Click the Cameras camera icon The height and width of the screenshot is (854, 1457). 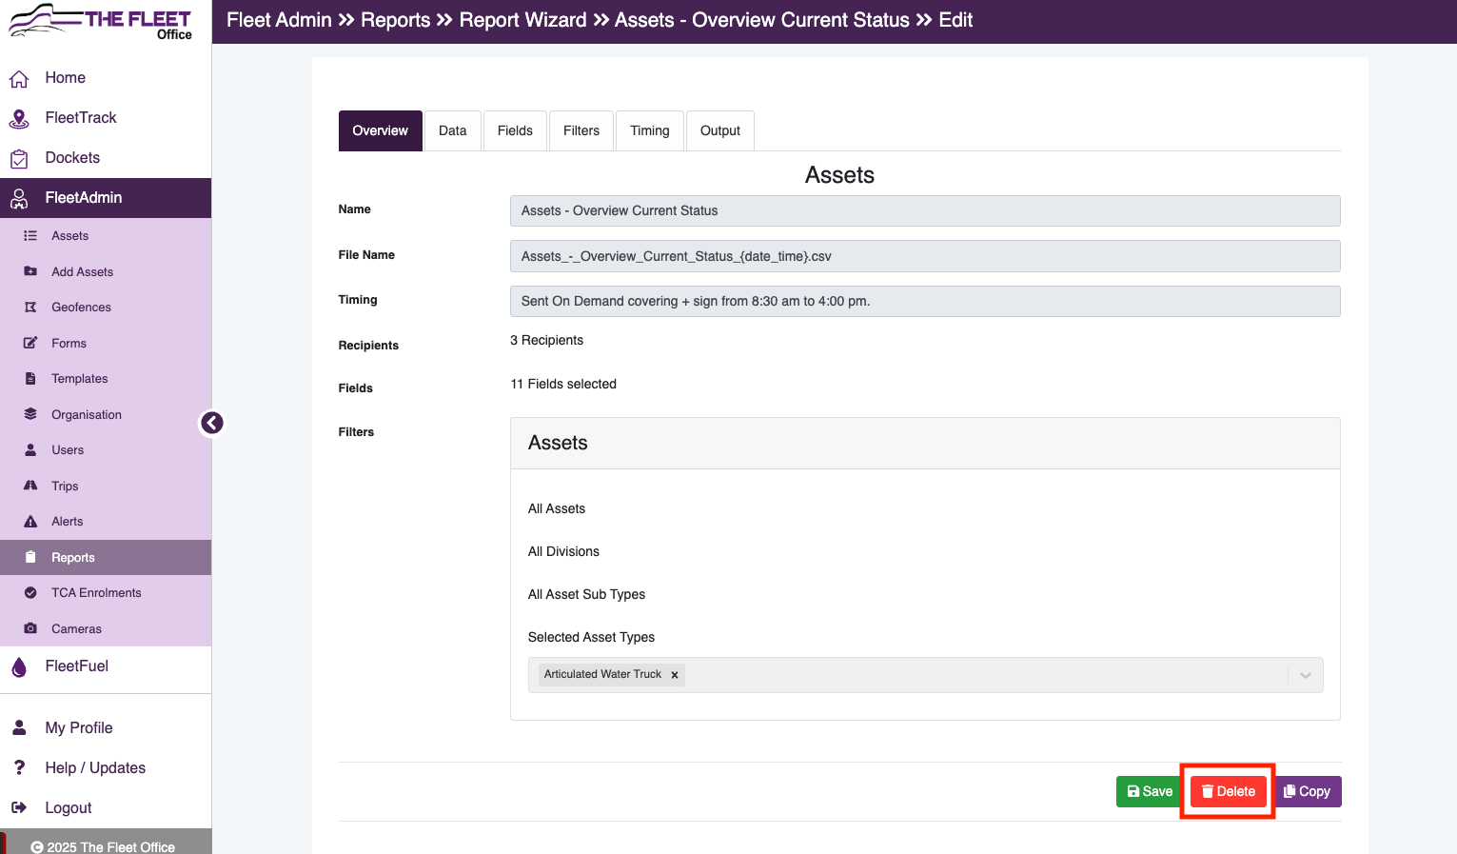coord(30,628)
